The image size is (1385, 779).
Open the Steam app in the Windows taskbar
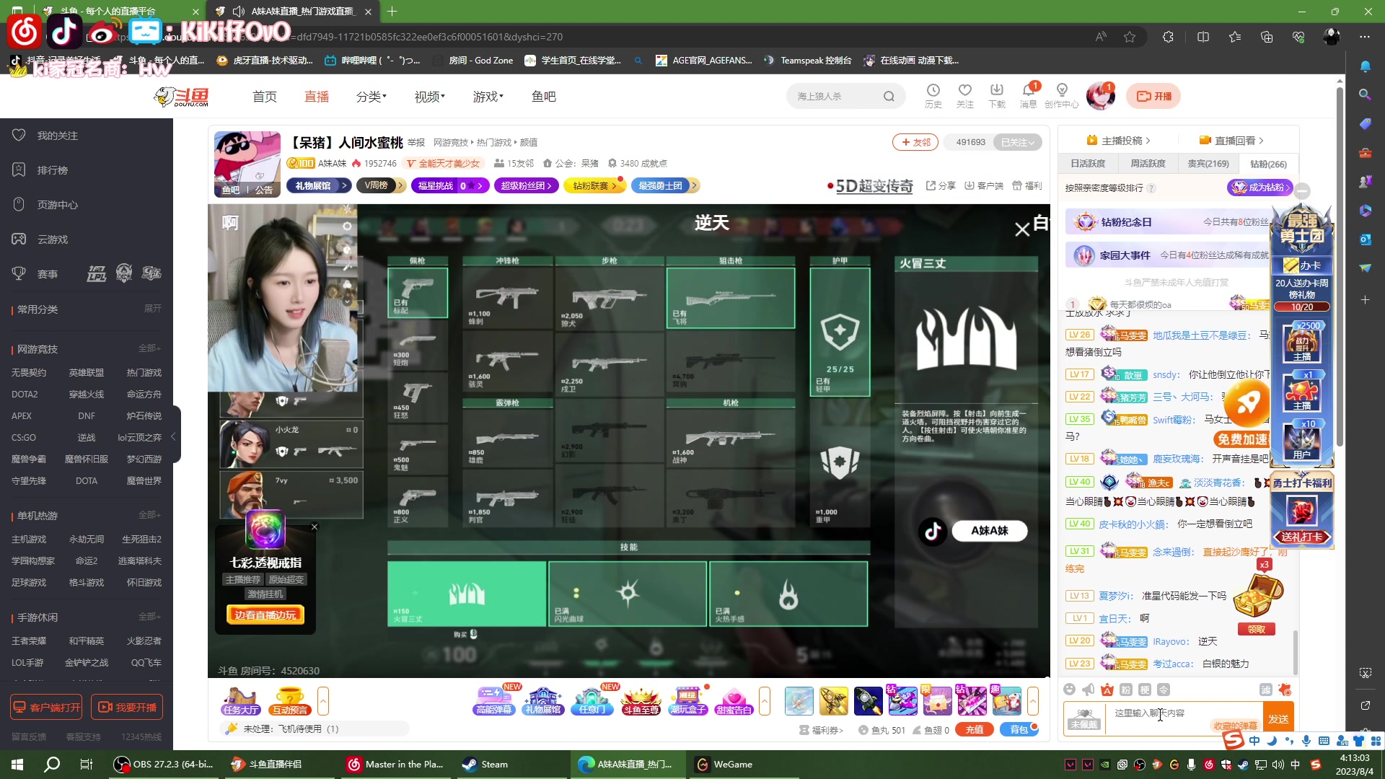(x=485, y=764)
